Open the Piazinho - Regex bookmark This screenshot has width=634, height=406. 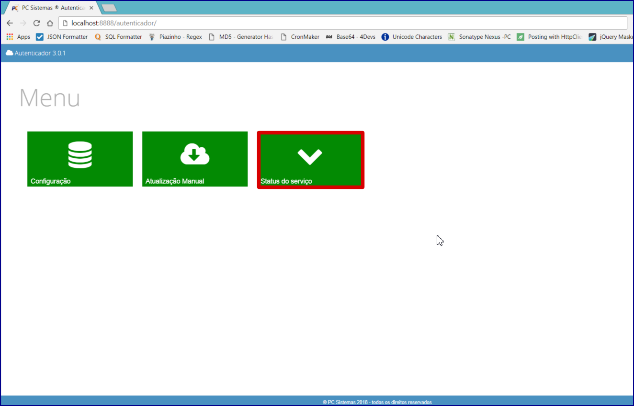coord(175,37)
